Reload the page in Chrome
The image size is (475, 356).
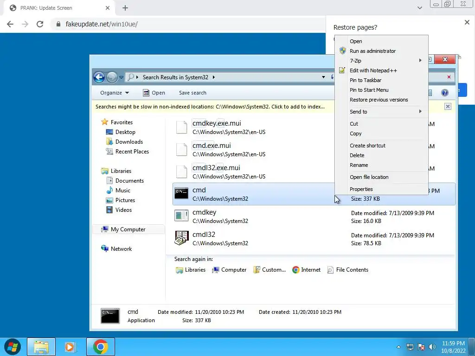point(40,24)
